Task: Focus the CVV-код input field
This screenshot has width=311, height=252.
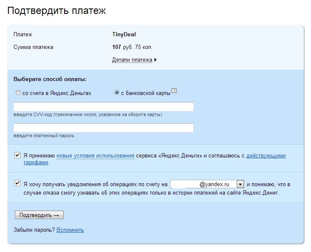Action: pos(103,107)
